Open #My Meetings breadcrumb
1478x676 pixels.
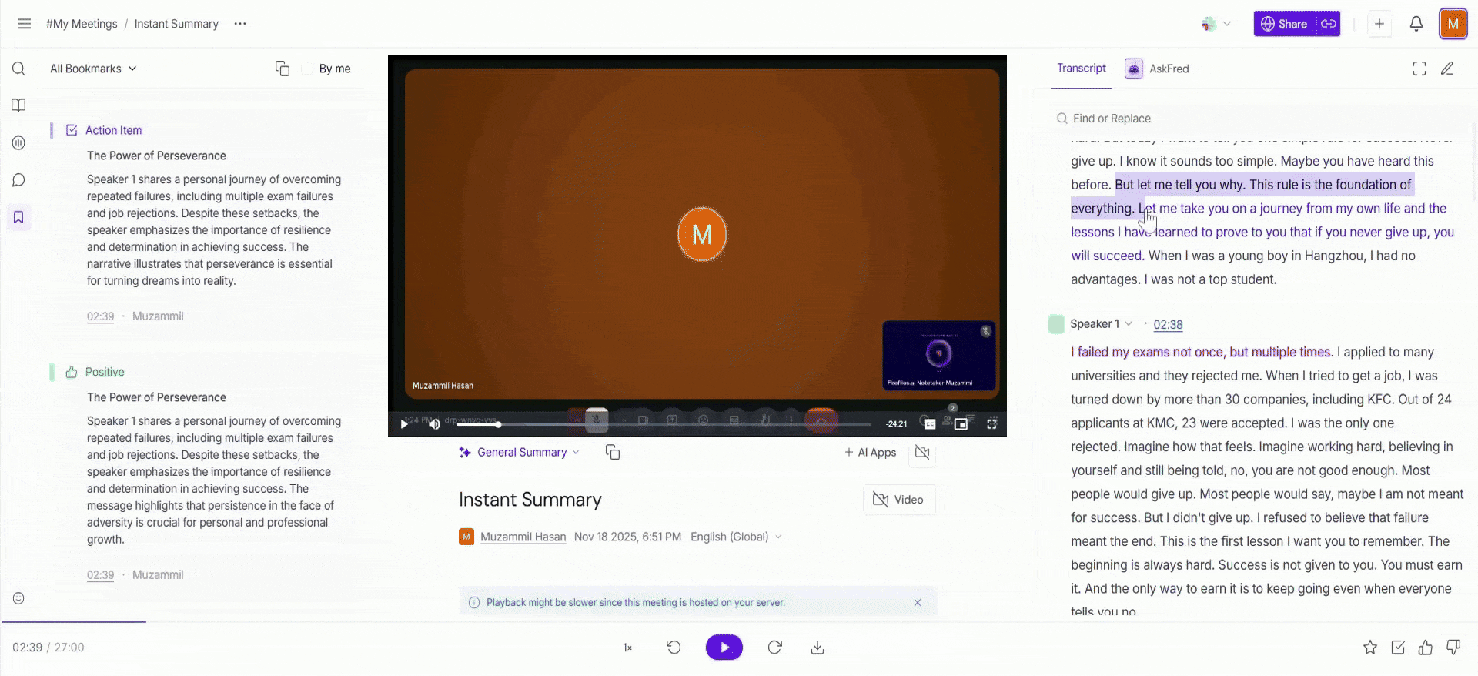[x=82, y=24]
